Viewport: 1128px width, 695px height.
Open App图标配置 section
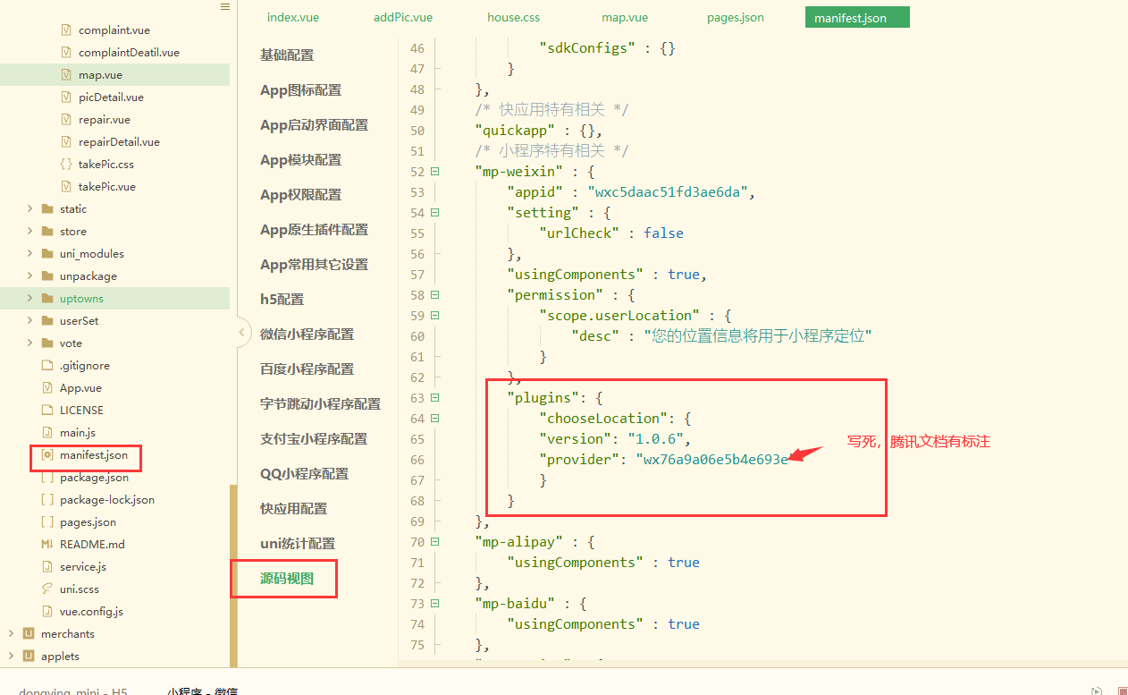[x=300, y=90]
